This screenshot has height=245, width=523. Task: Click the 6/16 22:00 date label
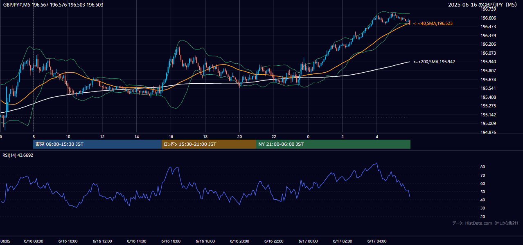point(274,241)
